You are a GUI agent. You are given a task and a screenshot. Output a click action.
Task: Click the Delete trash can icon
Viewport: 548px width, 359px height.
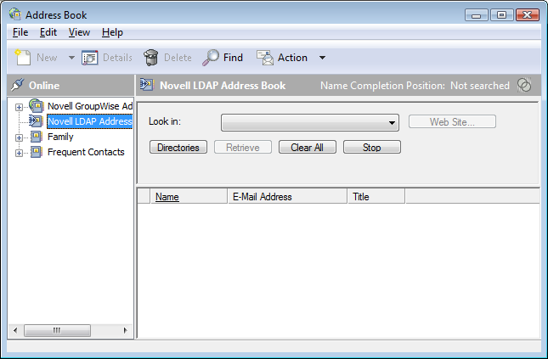coord(151,58)
